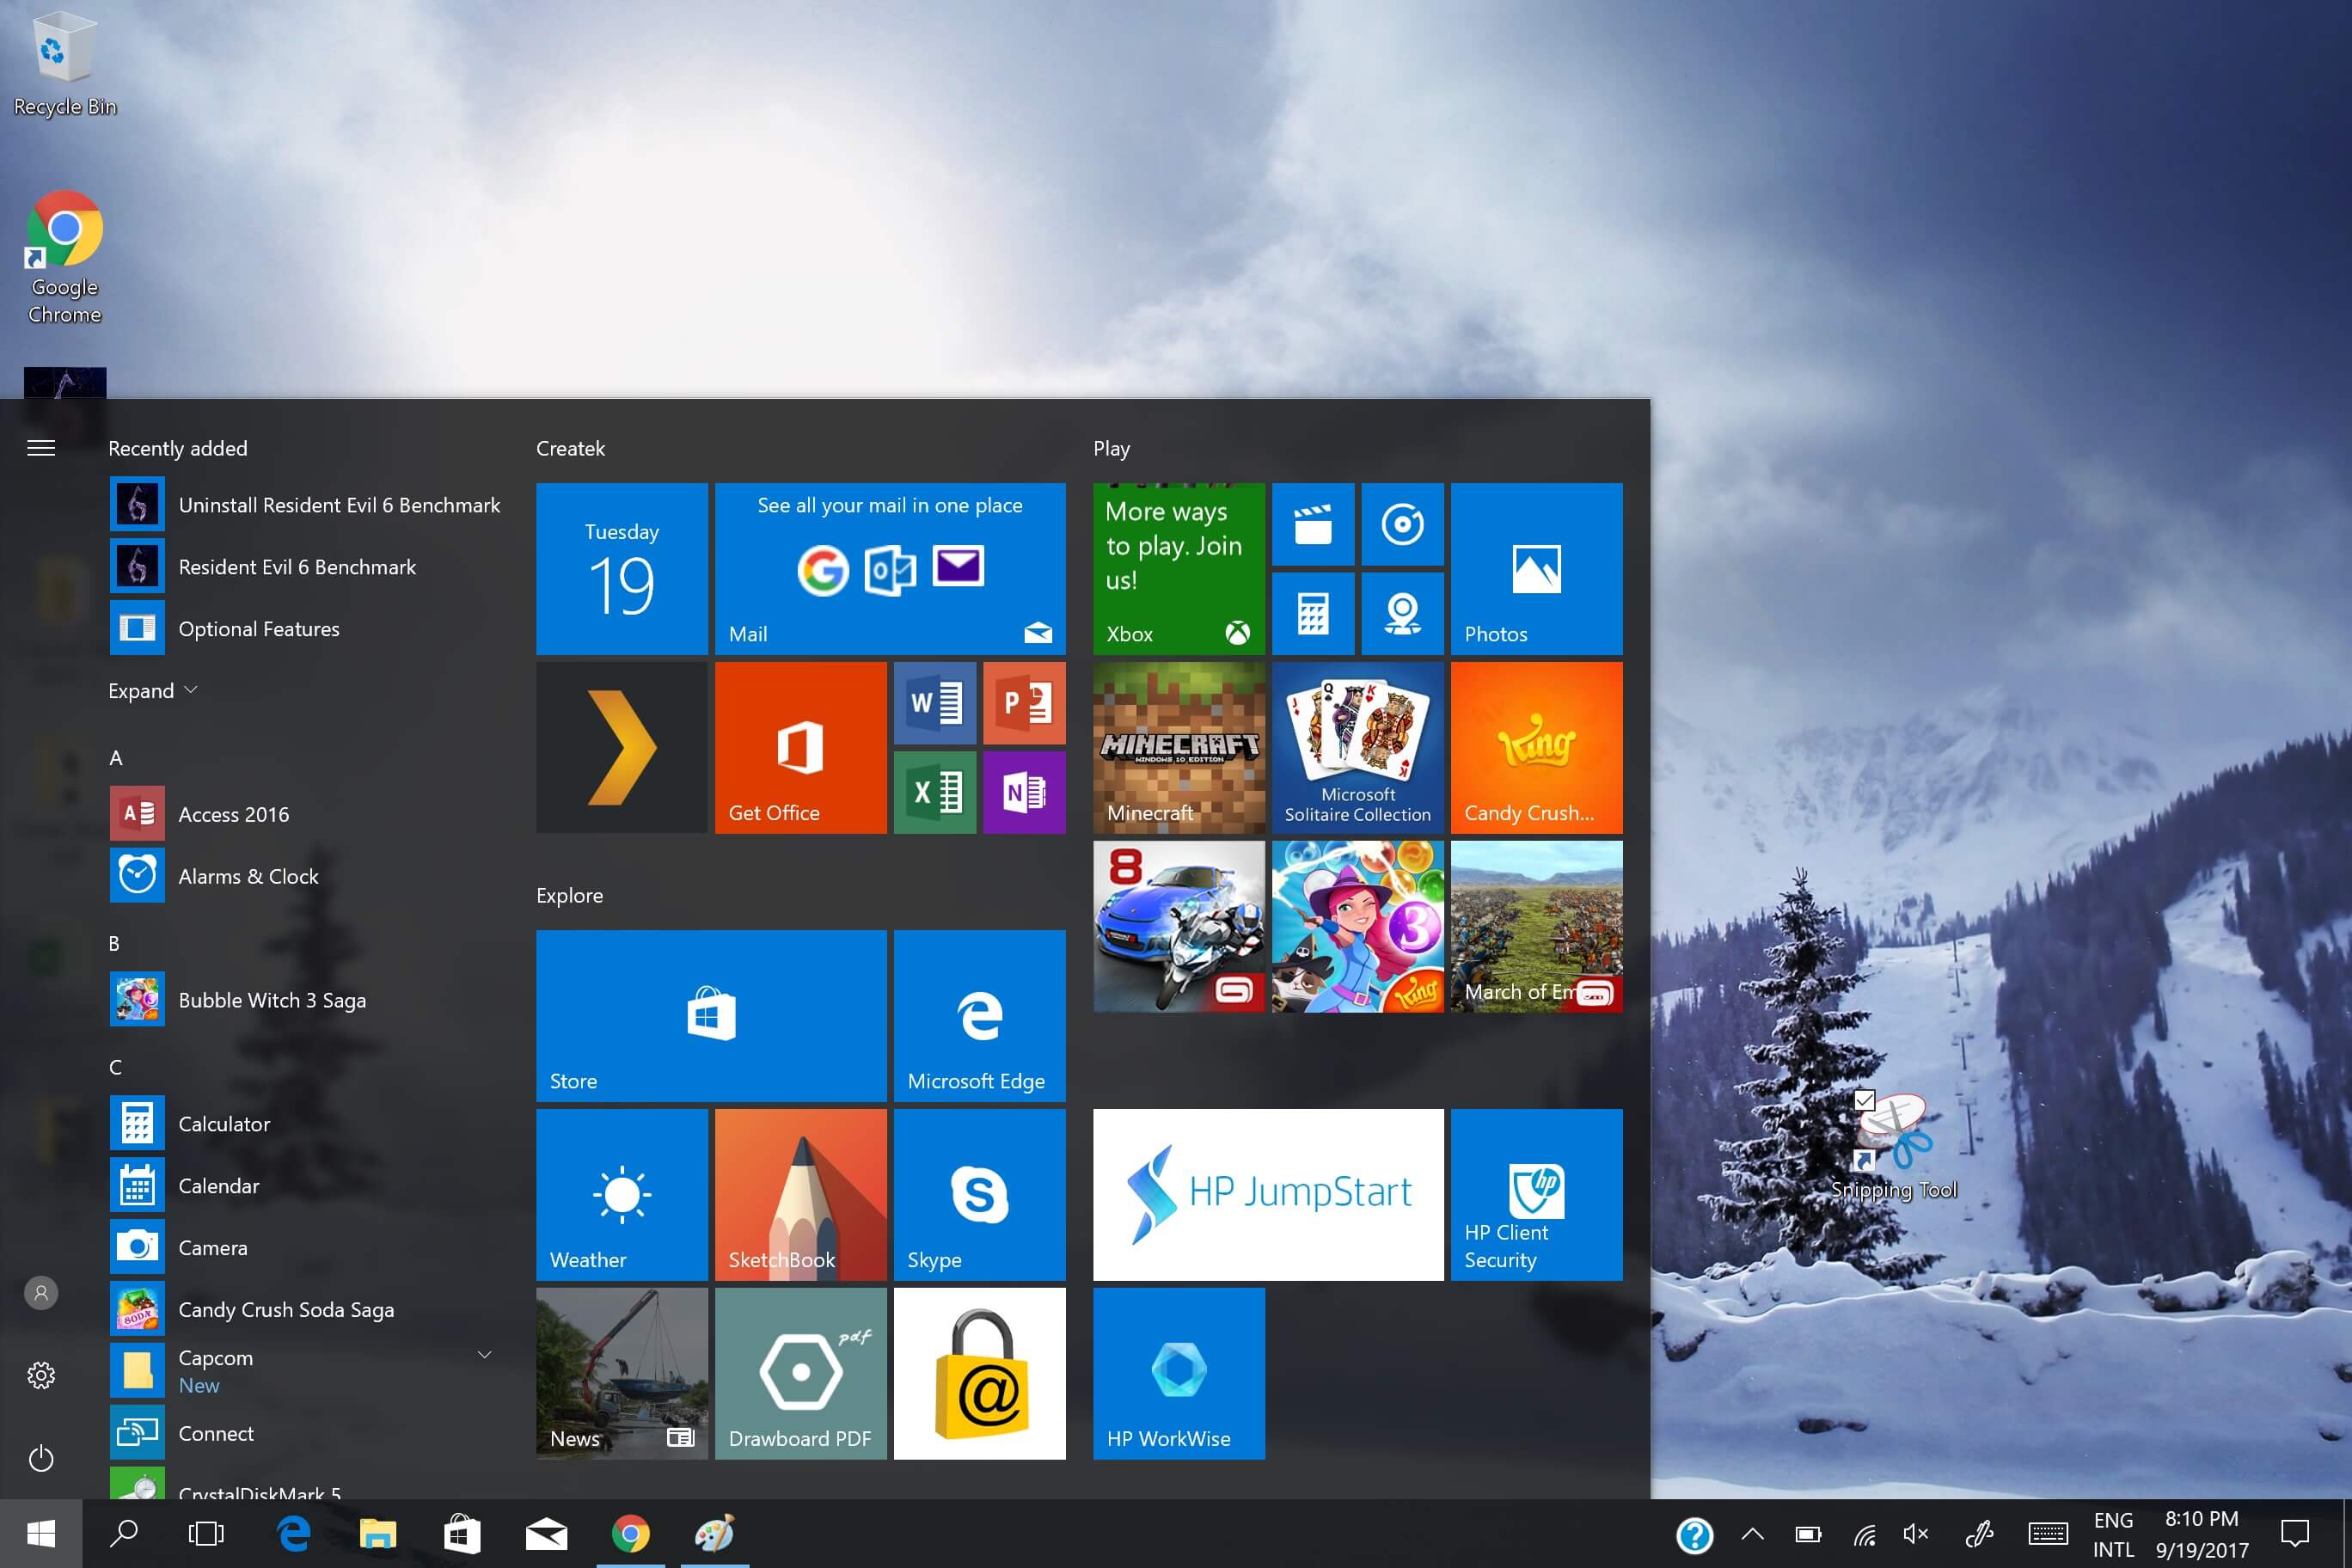Show hidden icons in system tray

point(1752,1534)
